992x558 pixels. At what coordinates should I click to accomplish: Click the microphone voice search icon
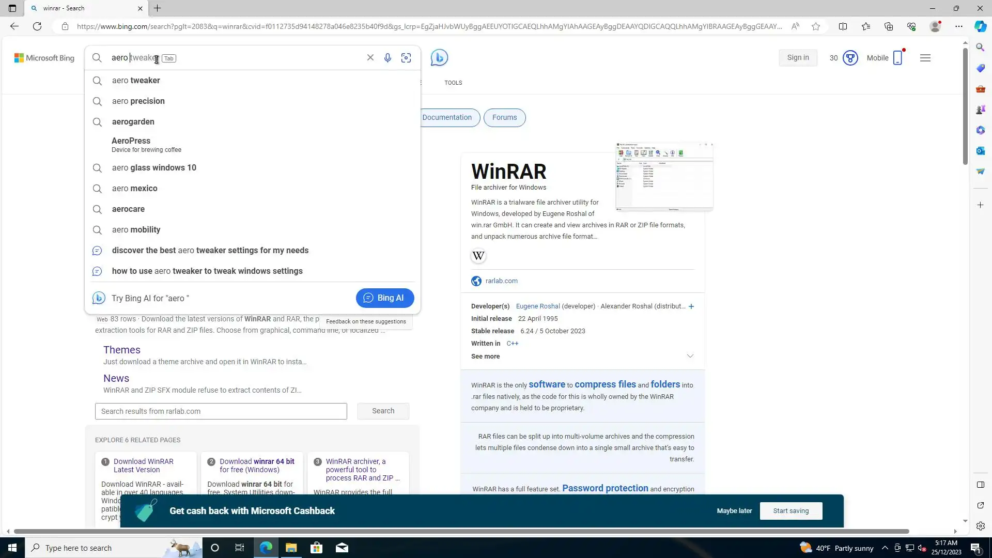point(388,58)
